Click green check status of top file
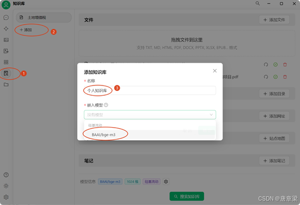300x205 pixels. click(275, 64)
